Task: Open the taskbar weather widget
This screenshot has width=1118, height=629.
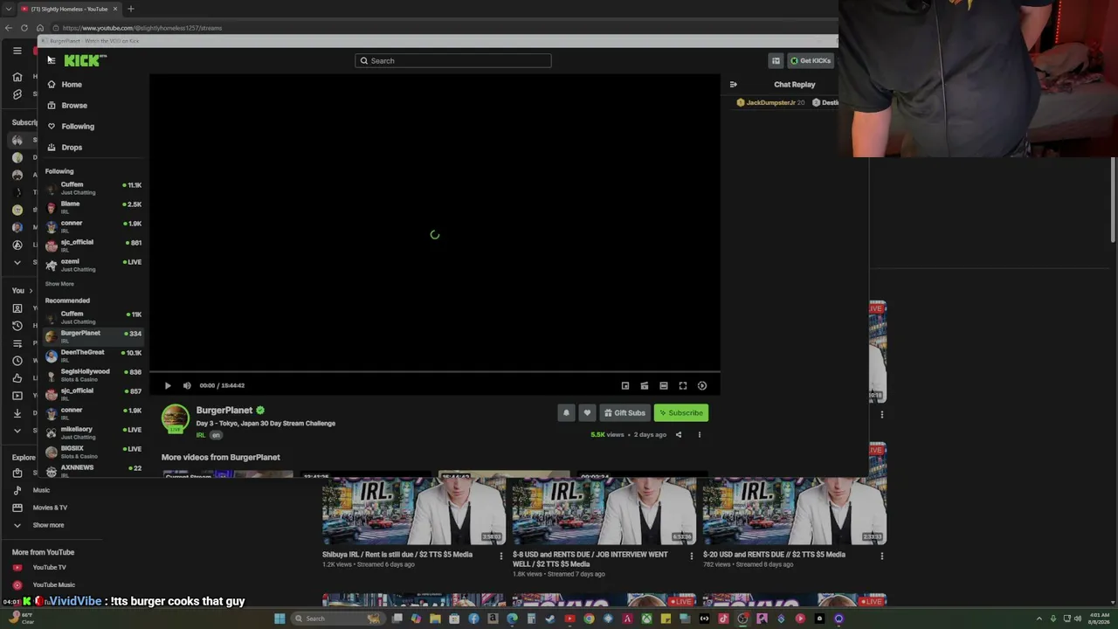Action: (x=21, y=619)
